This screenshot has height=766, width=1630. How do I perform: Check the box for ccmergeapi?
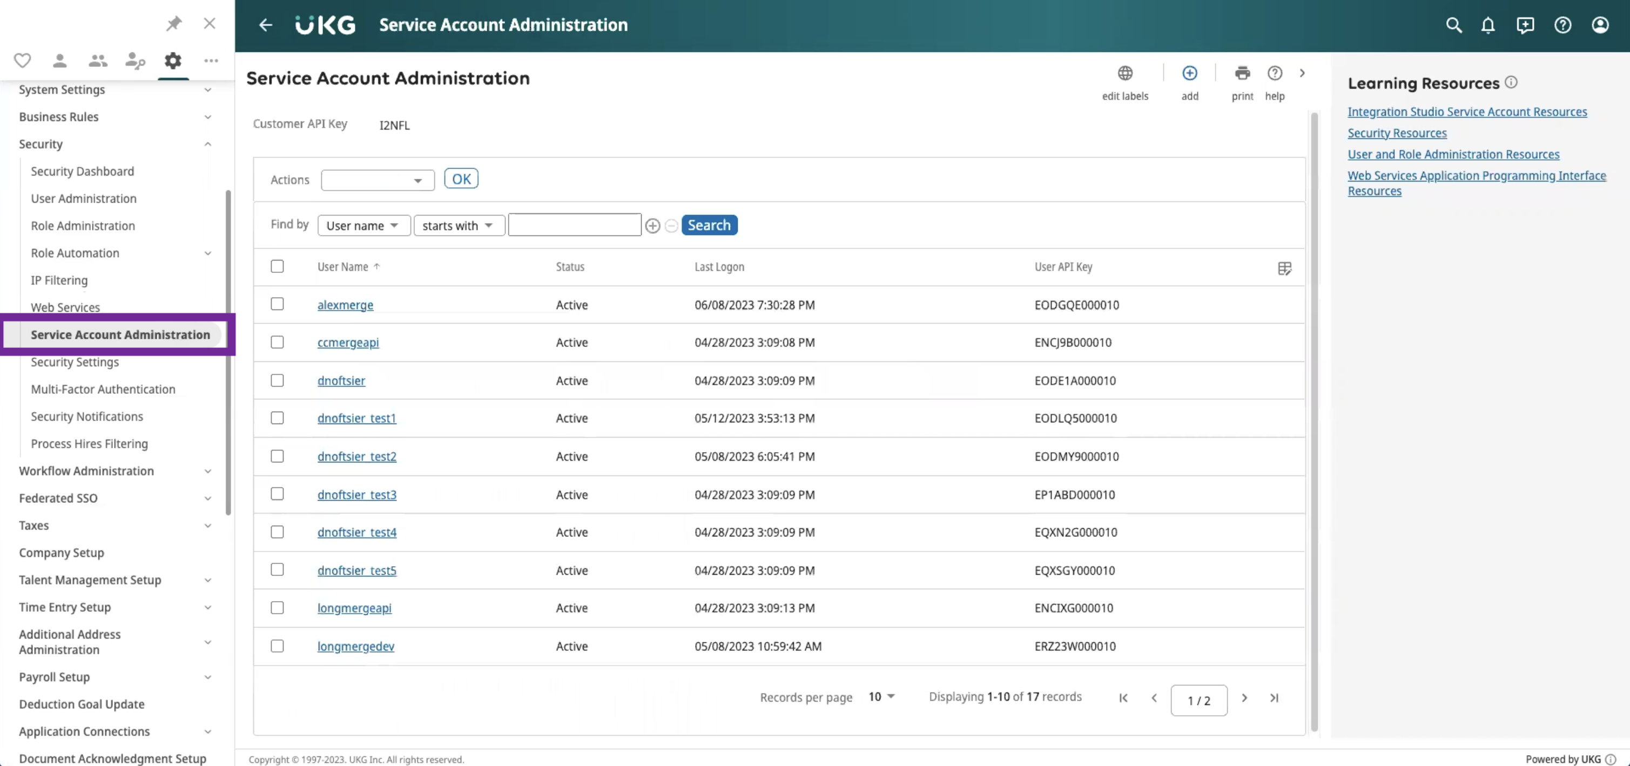pyautogui.click(x=277, y=342)
